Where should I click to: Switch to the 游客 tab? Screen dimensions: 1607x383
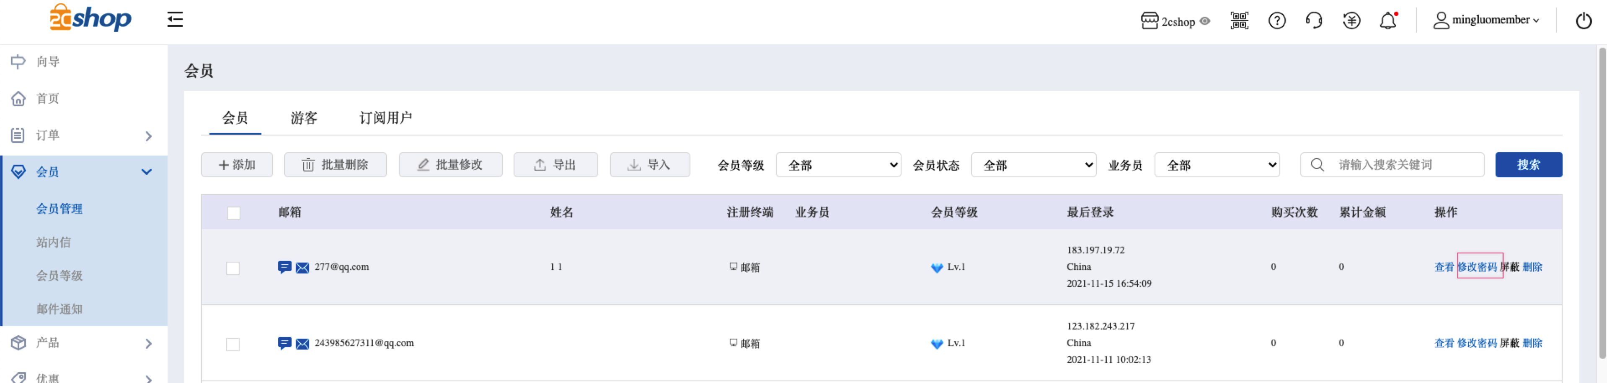304,118
